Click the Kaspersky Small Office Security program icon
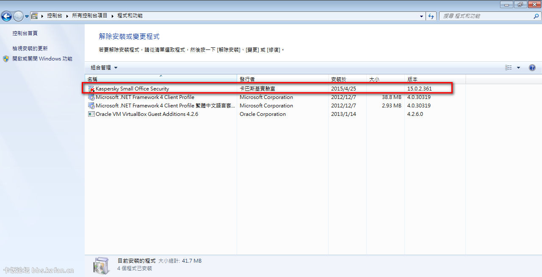This screenshot has height=277, width=542. [91, 89]
